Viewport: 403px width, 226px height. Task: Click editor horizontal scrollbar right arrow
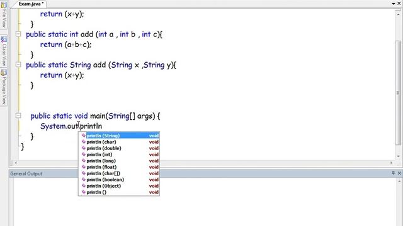392,163
